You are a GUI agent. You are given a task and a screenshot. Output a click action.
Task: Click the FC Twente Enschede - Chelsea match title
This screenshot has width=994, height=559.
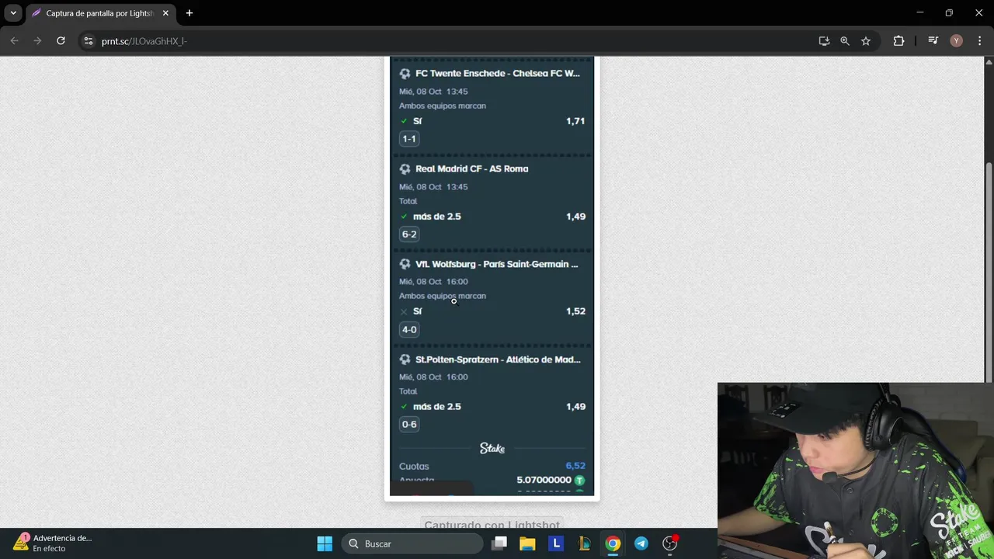pyautogui.click(x=498, y=74)
